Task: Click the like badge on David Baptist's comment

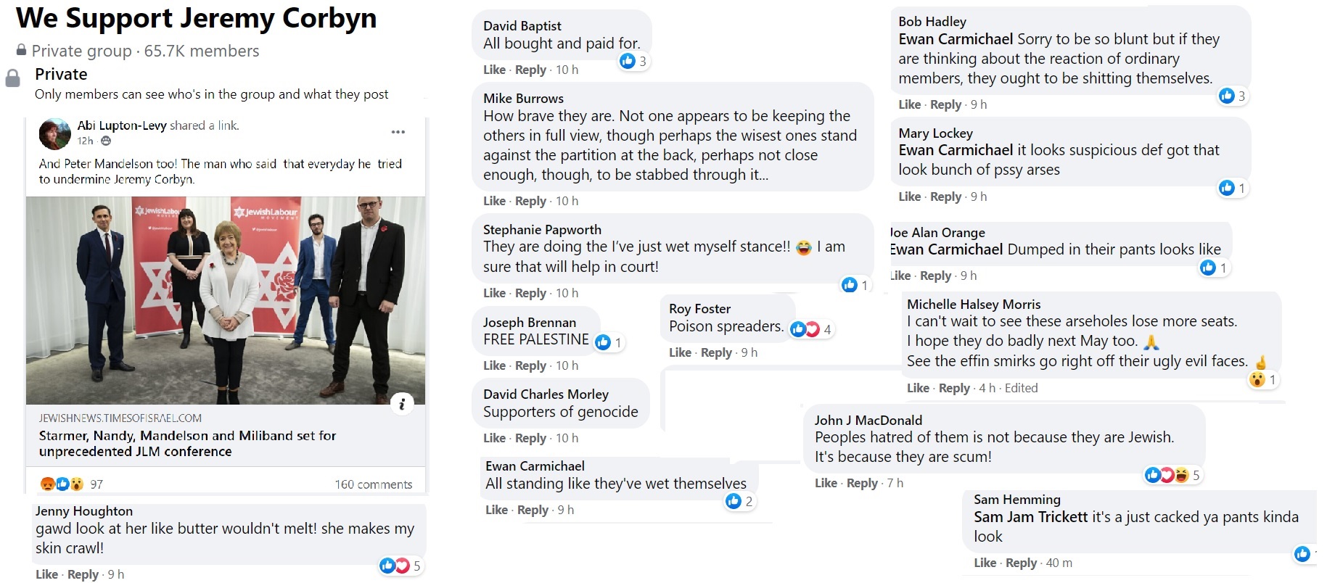Action: (x=628, y=61)
